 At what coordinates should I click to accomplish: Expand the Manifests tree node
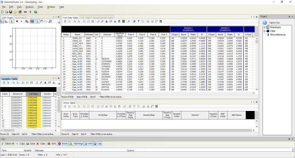click(264, 27)
